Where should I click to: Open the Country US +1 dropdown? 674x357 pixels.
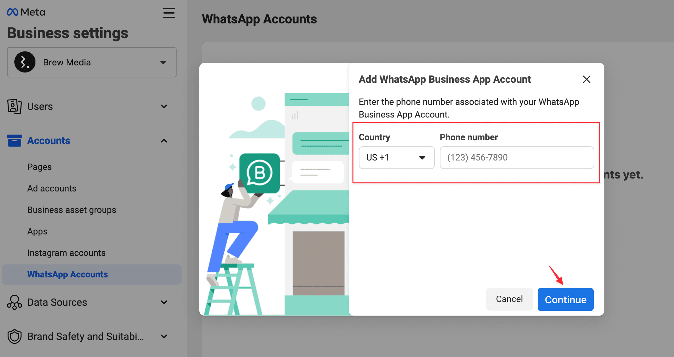(x=396, y=158)
